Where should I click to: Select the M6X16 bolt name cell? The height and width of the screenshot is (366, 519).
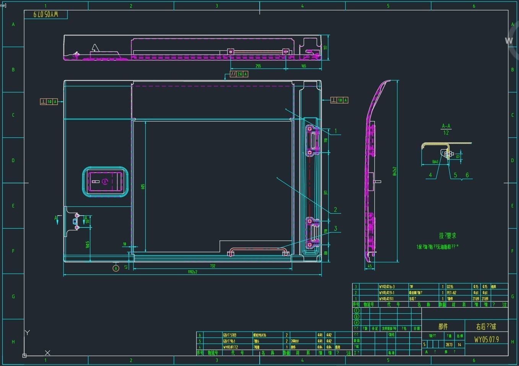[x=260, y=335]
